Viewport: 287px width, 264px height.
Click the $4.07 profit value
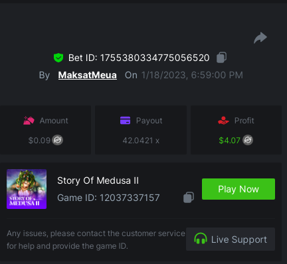(229, 141)
